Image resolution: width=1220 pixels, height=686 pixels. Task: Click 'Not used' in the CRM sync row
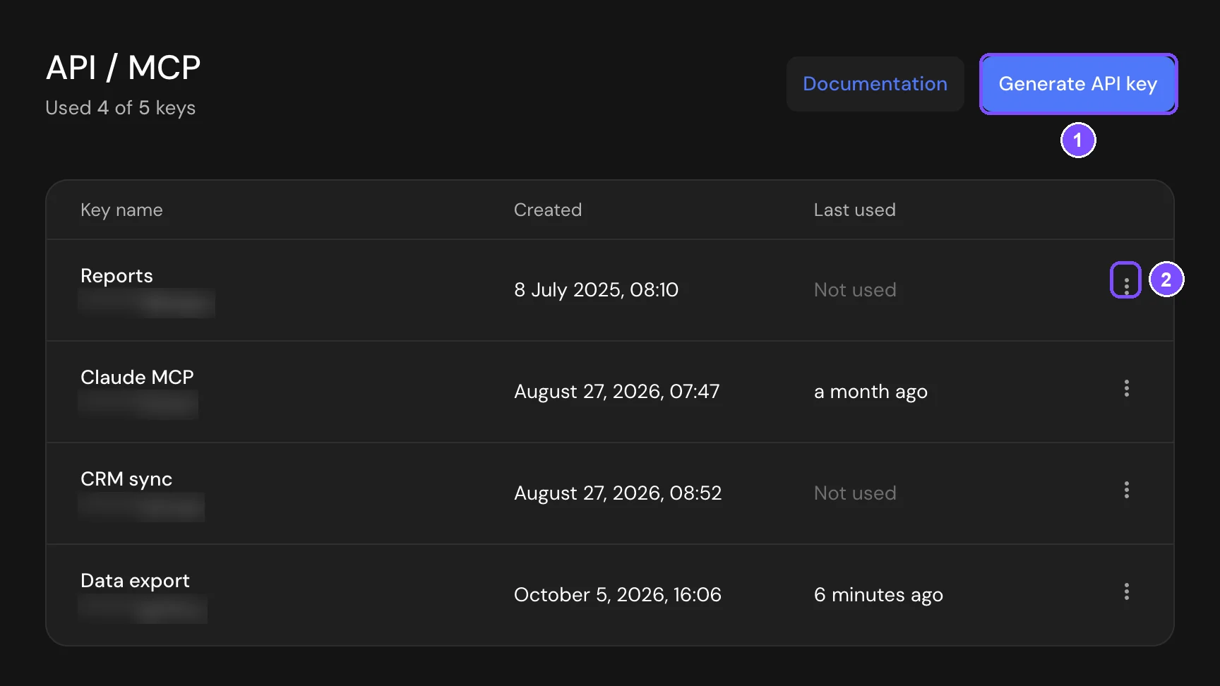point(855,493)
